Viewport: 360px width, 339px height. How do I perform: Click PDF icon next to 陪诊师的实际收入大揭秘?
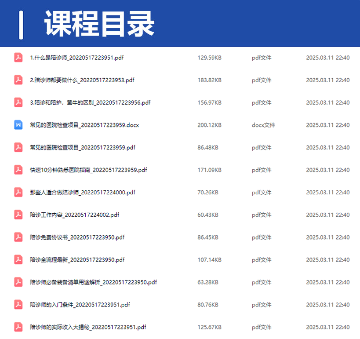point(18,327)
